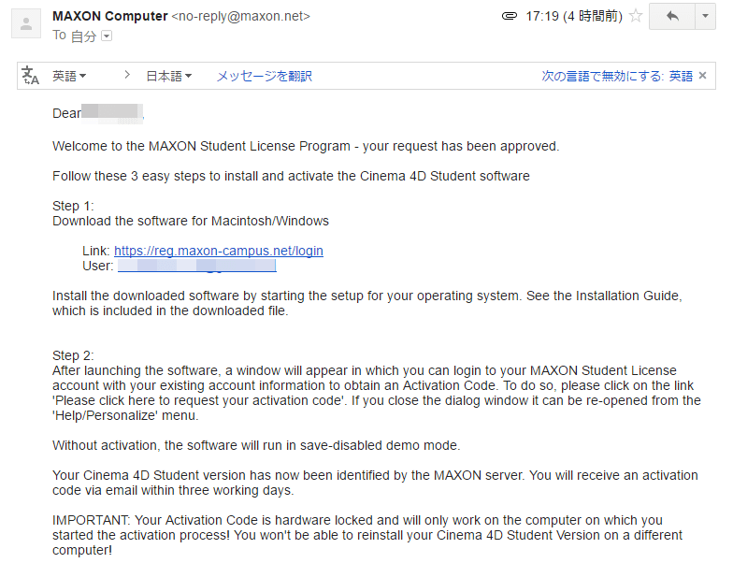
Task: Open the 英語 source language dropdown
Action: pos(69,76)
